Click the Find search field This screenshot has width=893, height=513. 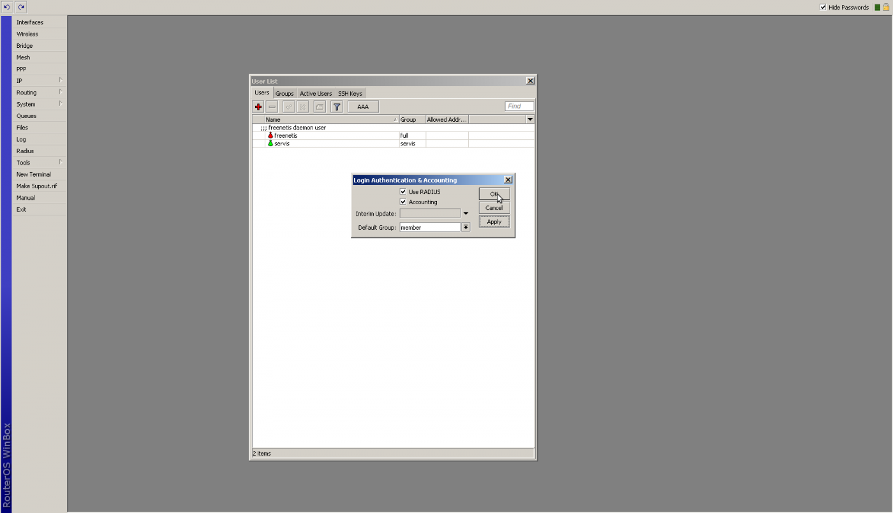[x=519, y=107]
